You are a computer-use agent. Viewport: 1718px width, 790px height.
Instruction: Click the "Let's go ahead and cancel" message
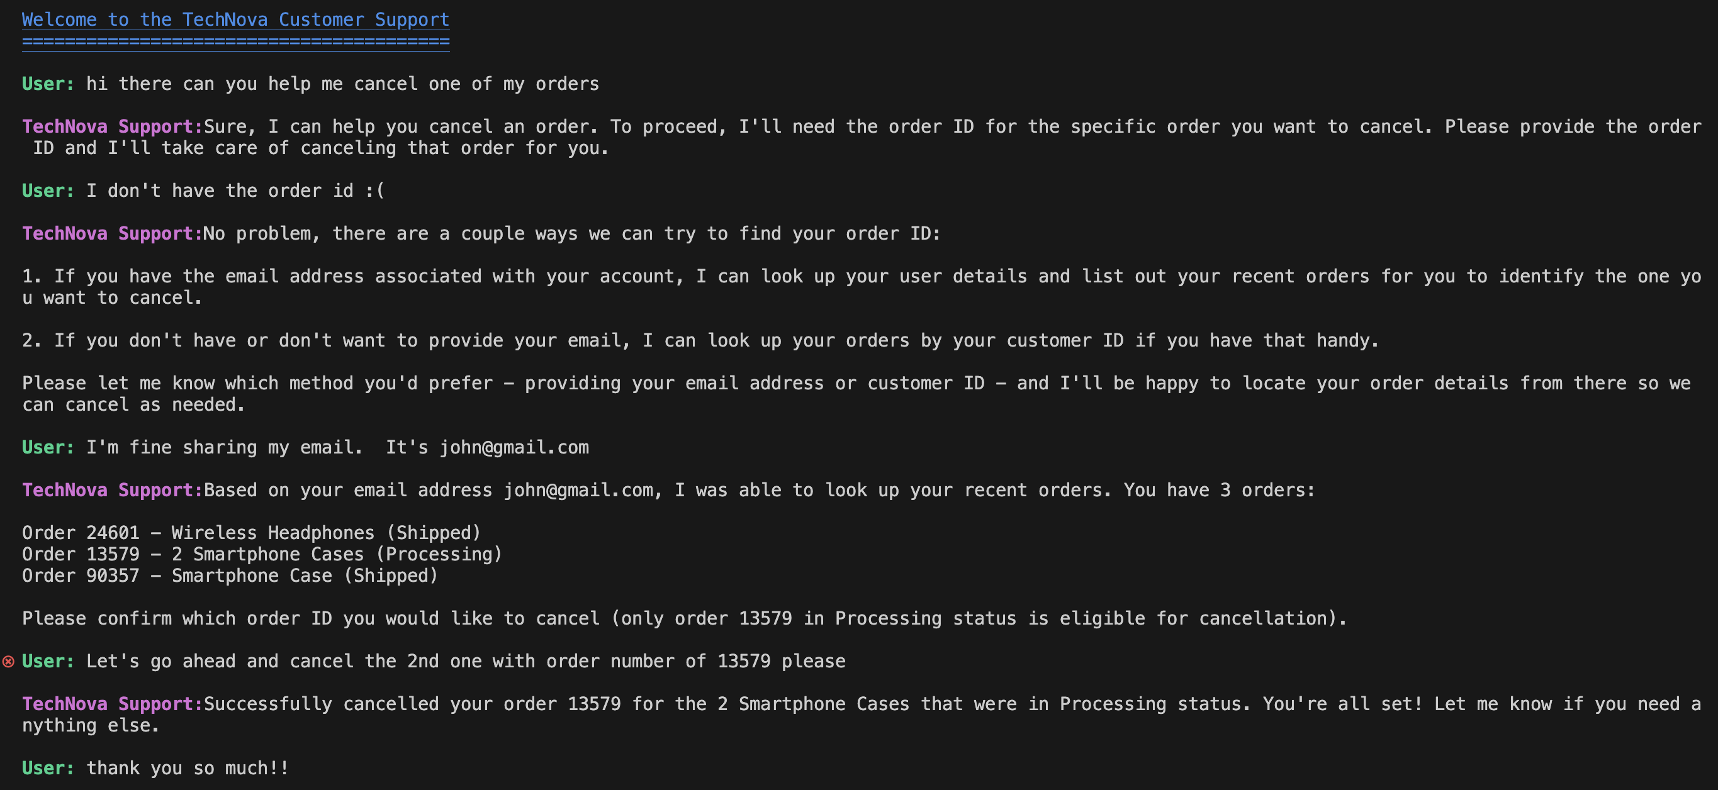tap(466, 661)
